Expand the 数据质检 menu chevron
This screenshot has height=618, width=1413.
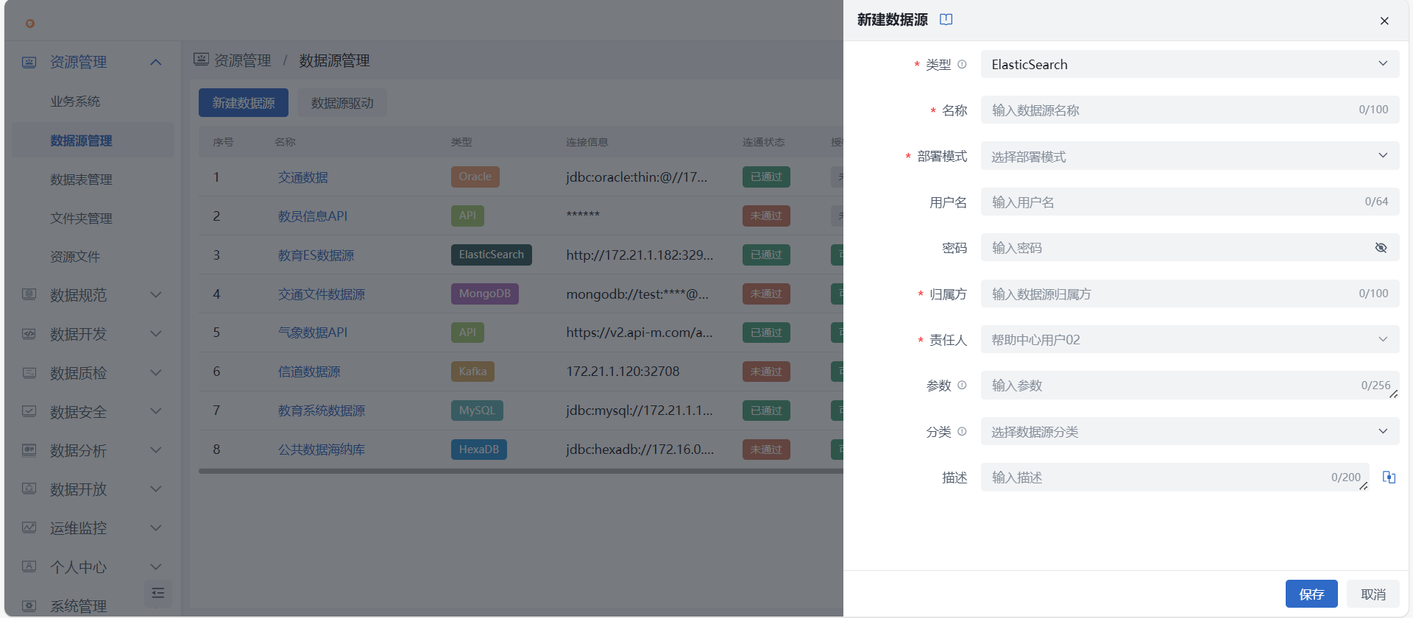coord(156,373)
